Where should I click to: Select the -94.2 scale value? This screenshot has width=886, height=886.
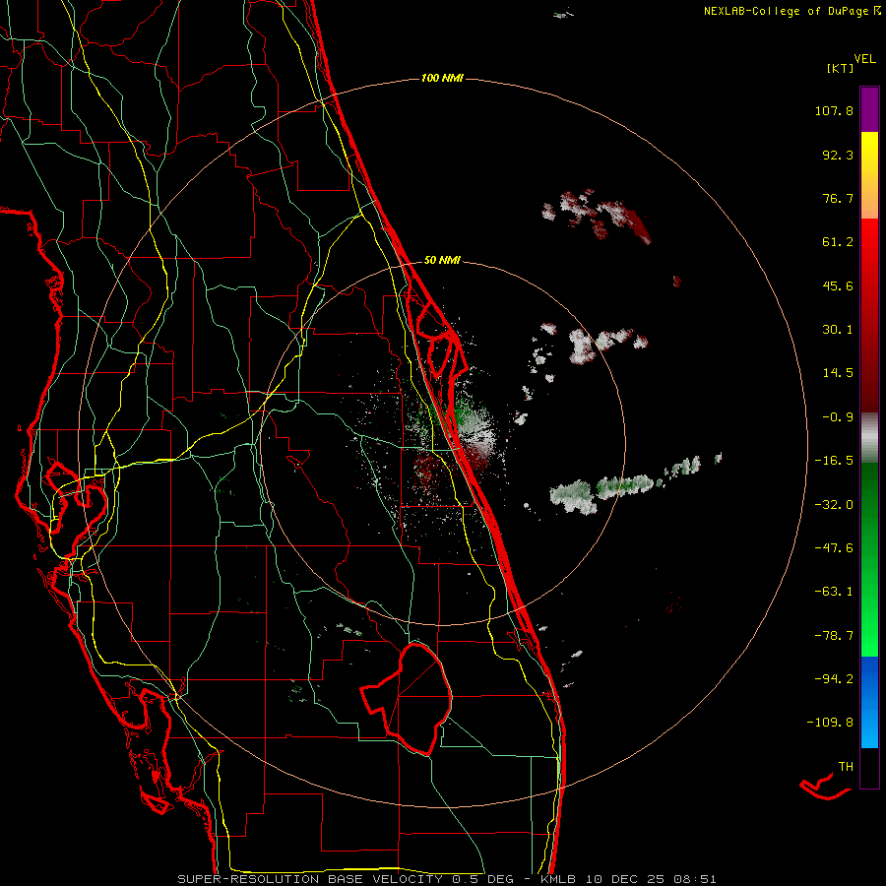coord(834,678)
